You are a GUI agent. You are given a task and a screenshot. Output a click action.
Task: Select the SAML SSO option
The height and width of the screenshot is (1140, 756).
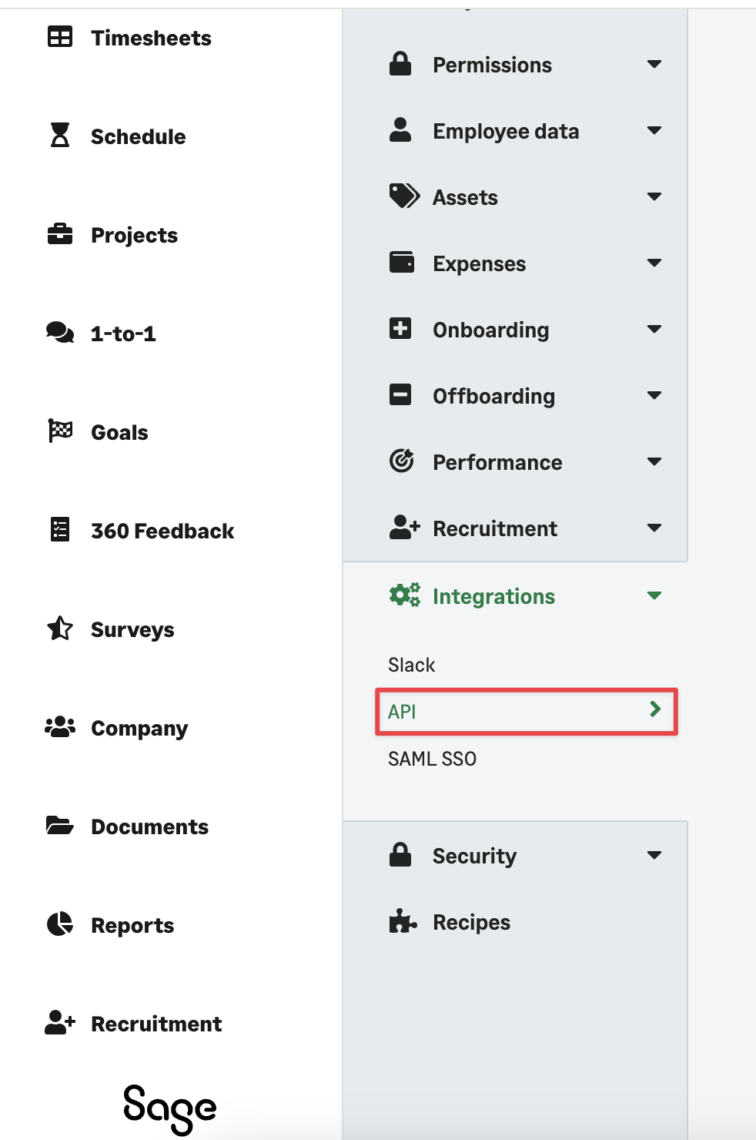pos(432,759)
